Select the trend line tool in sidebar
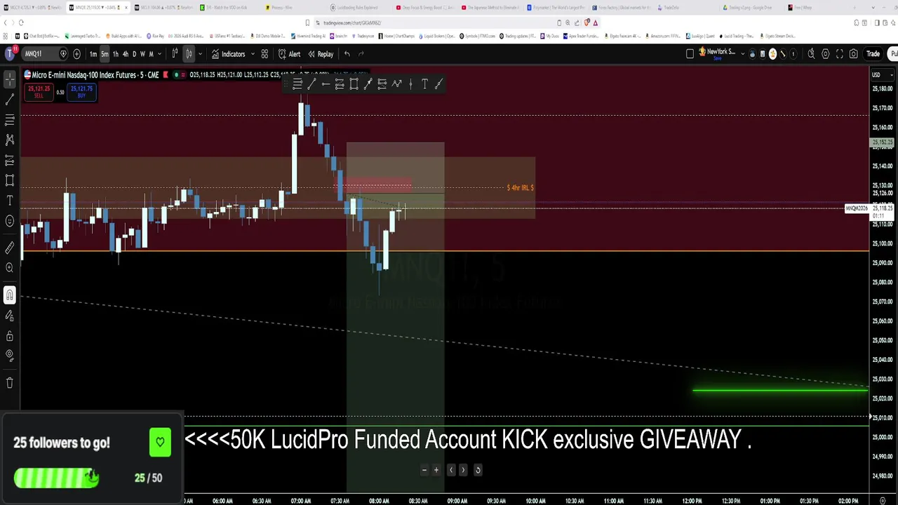898x505 pixels. pyautogui.click(x=10, y=100)
